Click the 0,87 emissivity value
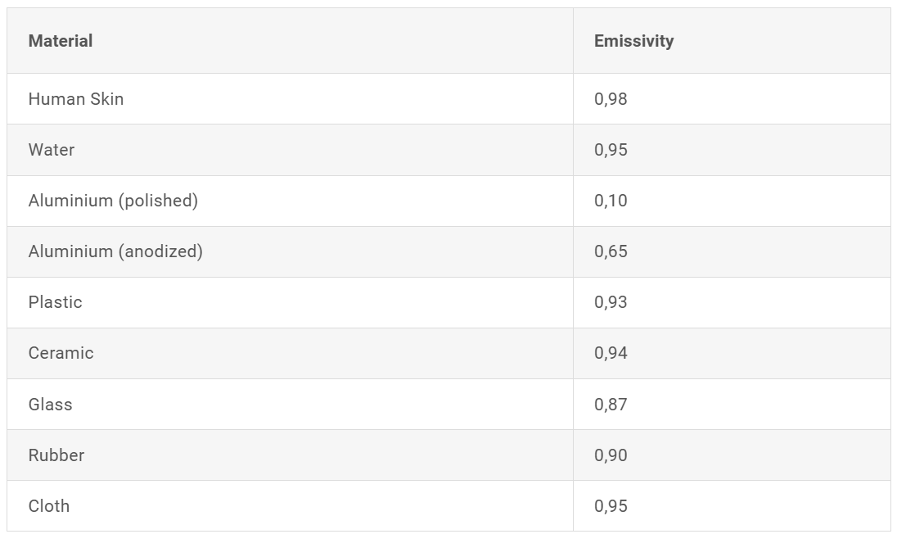This screenshot has width=897, height=534. point(611,405)
